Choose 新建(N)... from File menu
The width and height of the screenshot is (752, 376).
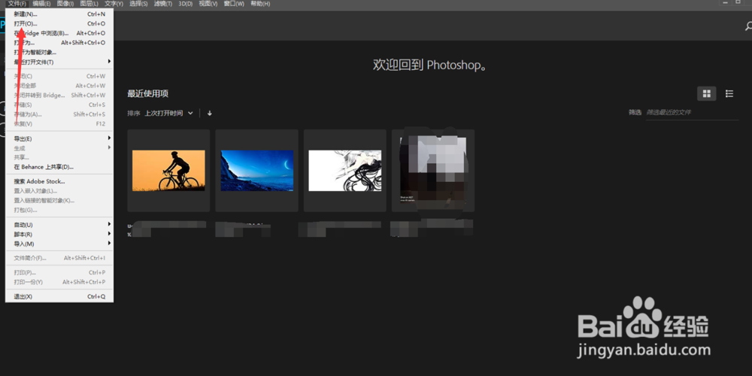coord(59,14)
